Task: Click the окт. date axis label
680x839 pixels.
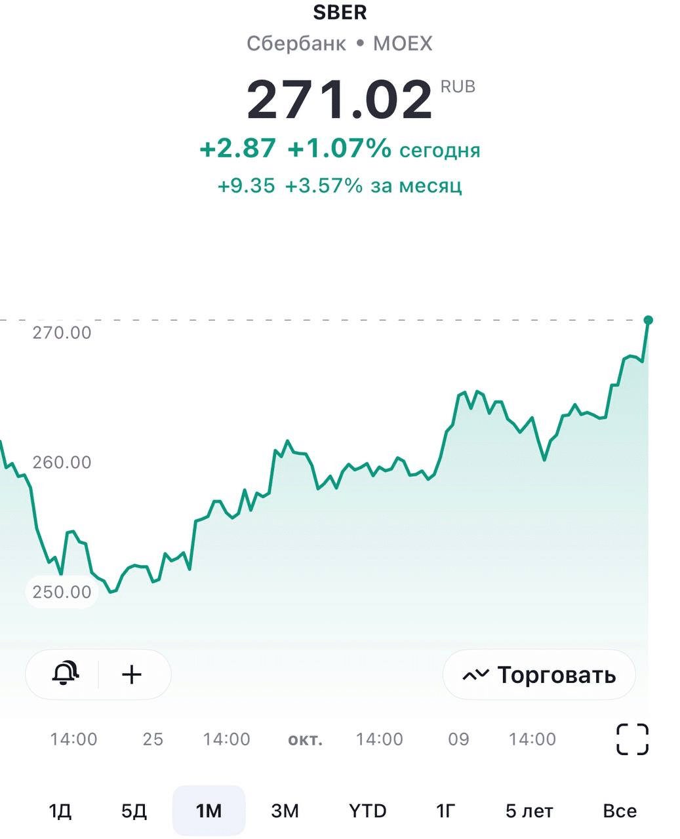Action: pyautogui.click(x=305, y=739)
